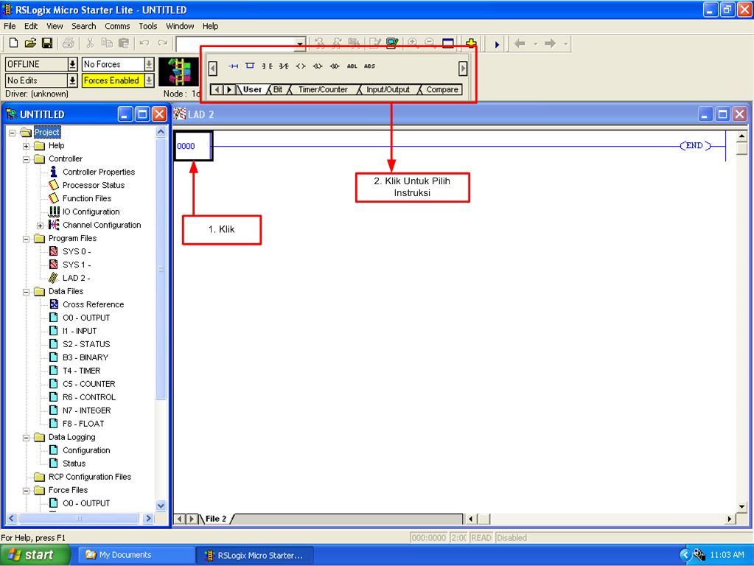Click the Windows start button
The height and width of the screenshot is (566, 754).
(35, 555)
